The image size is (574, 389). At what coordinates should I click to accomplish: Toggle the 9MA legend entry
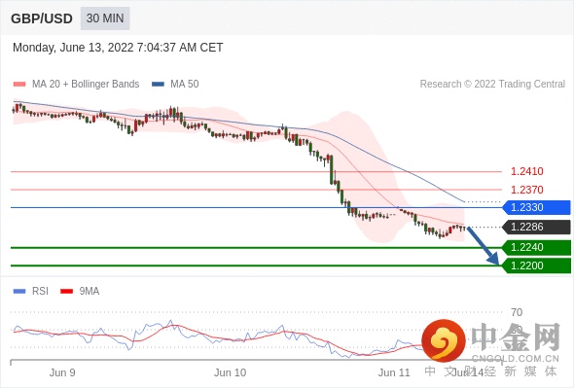click(x=80, y=292)
